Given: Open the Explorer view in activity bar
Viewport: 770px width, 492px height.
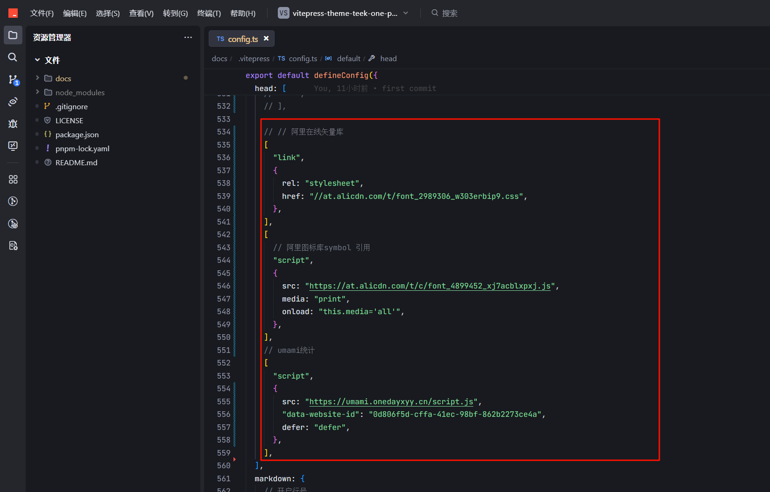Looking at the screenshot, I should point(13,35).
